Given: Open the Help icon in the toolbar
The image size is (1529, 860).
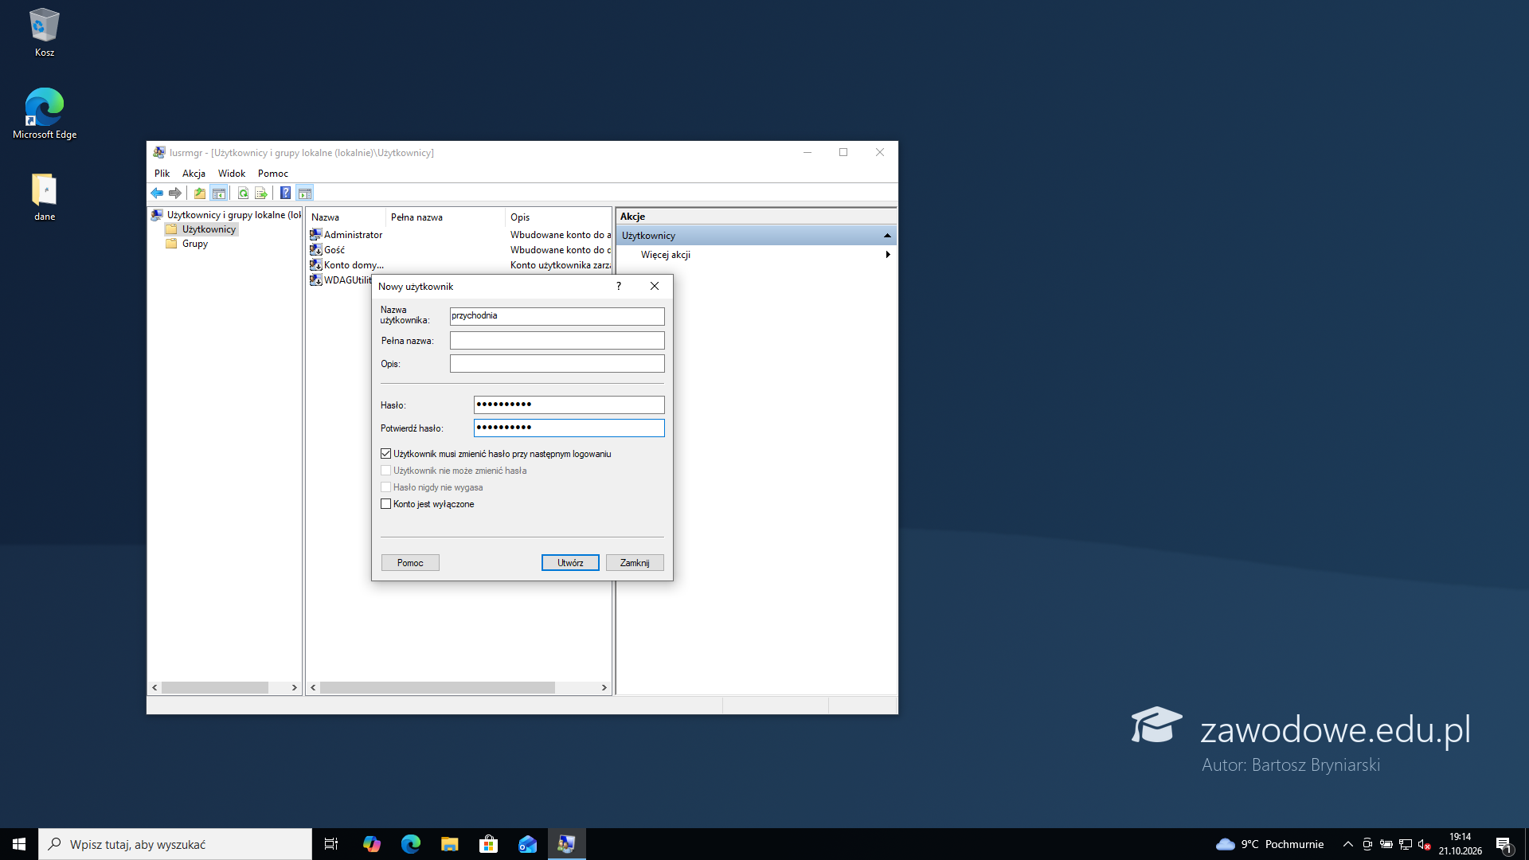Looking at the screenshot, I should coord(285,193).
